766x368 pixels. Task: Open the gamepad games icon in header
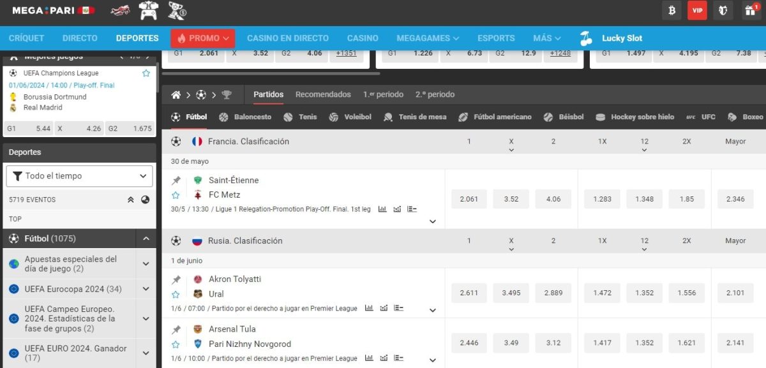click(x=149, y=10)
